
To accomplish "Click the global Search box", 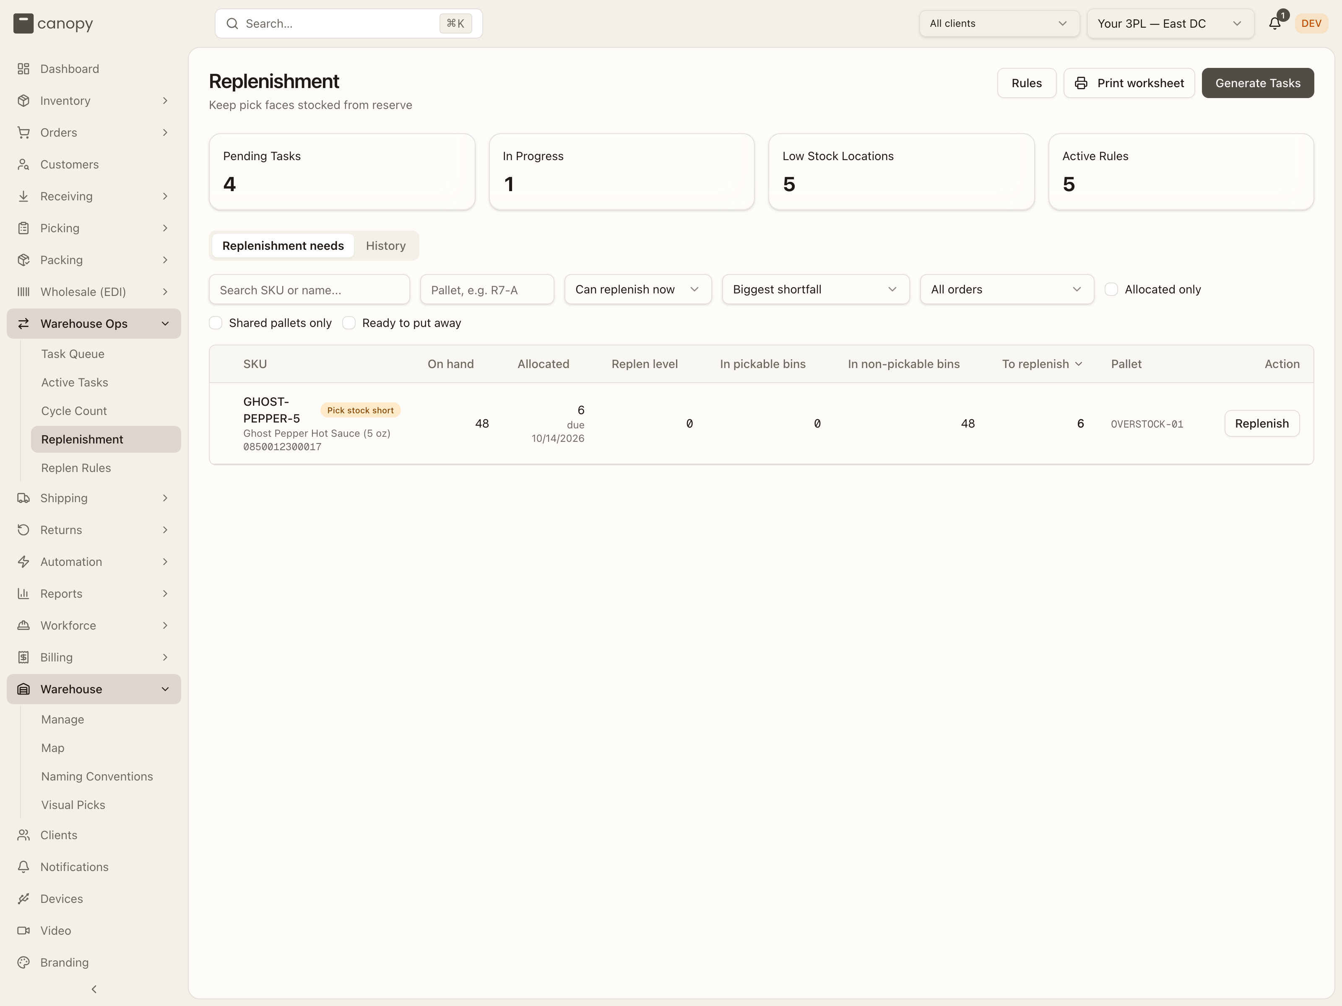I will click(x=348, y=23).
